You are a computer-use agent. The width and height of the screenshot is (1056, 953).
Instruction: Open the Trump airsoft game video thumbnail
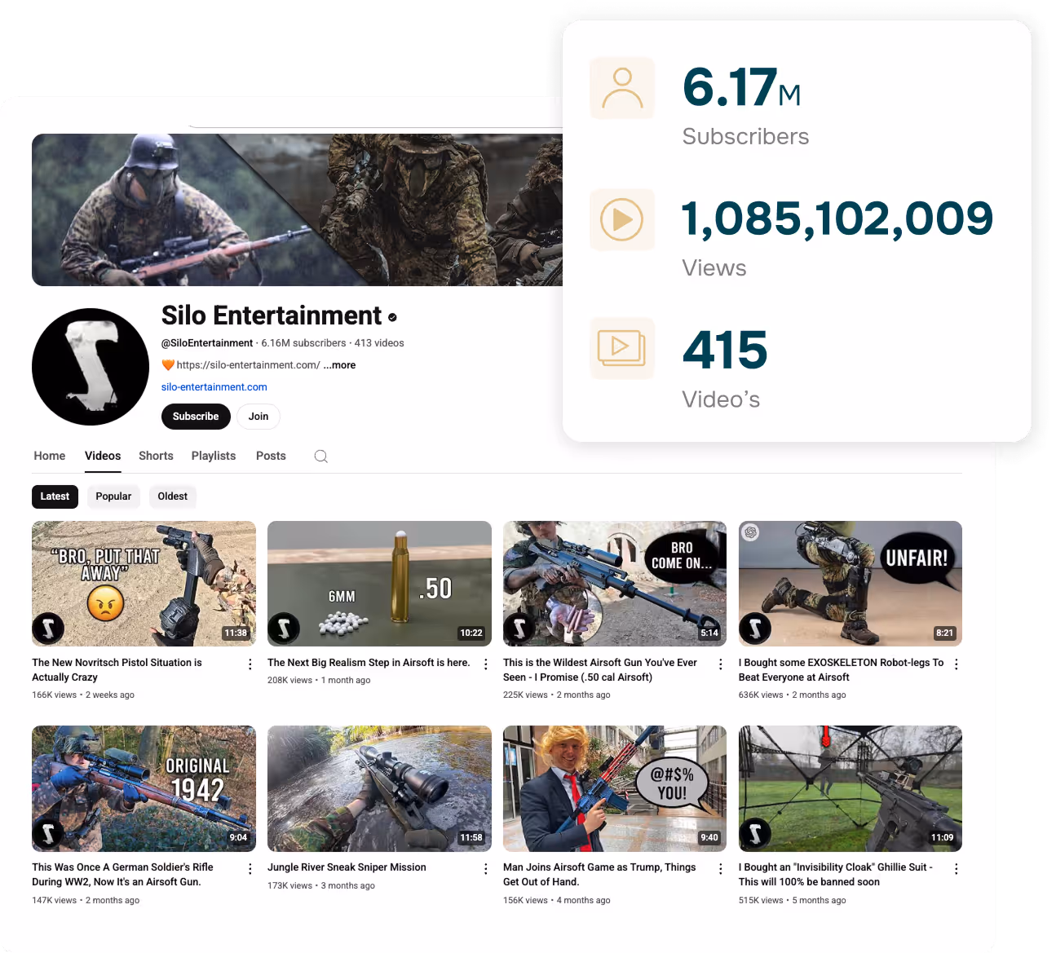(x=614, y=788)
